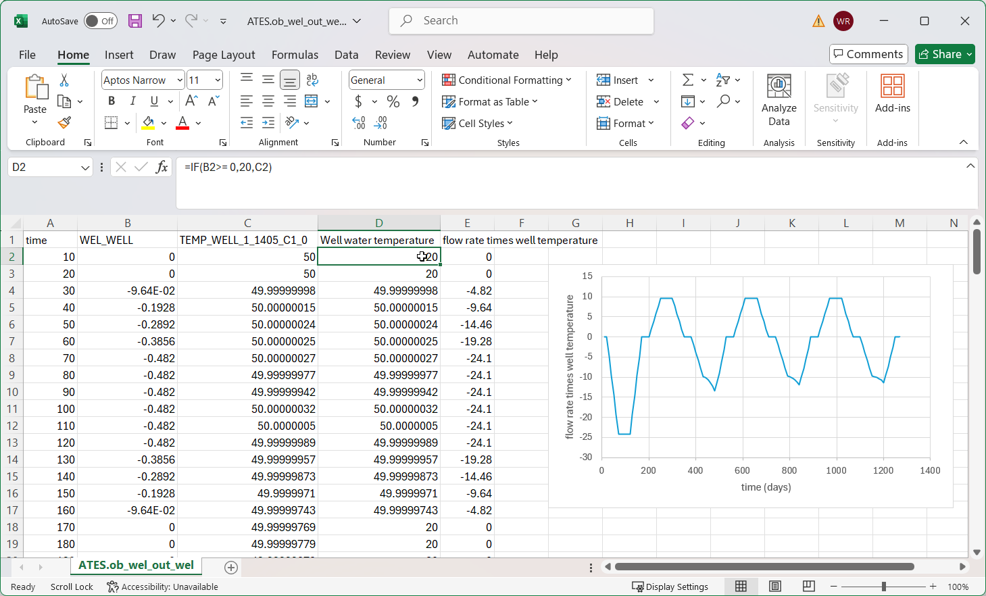The height and width of the screenshot is (596, 986).
Task: Increase decimal places
Action: pos(359,123)
